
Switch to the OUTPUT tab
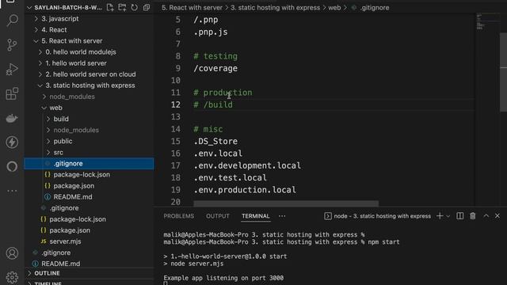pos(218,216)
